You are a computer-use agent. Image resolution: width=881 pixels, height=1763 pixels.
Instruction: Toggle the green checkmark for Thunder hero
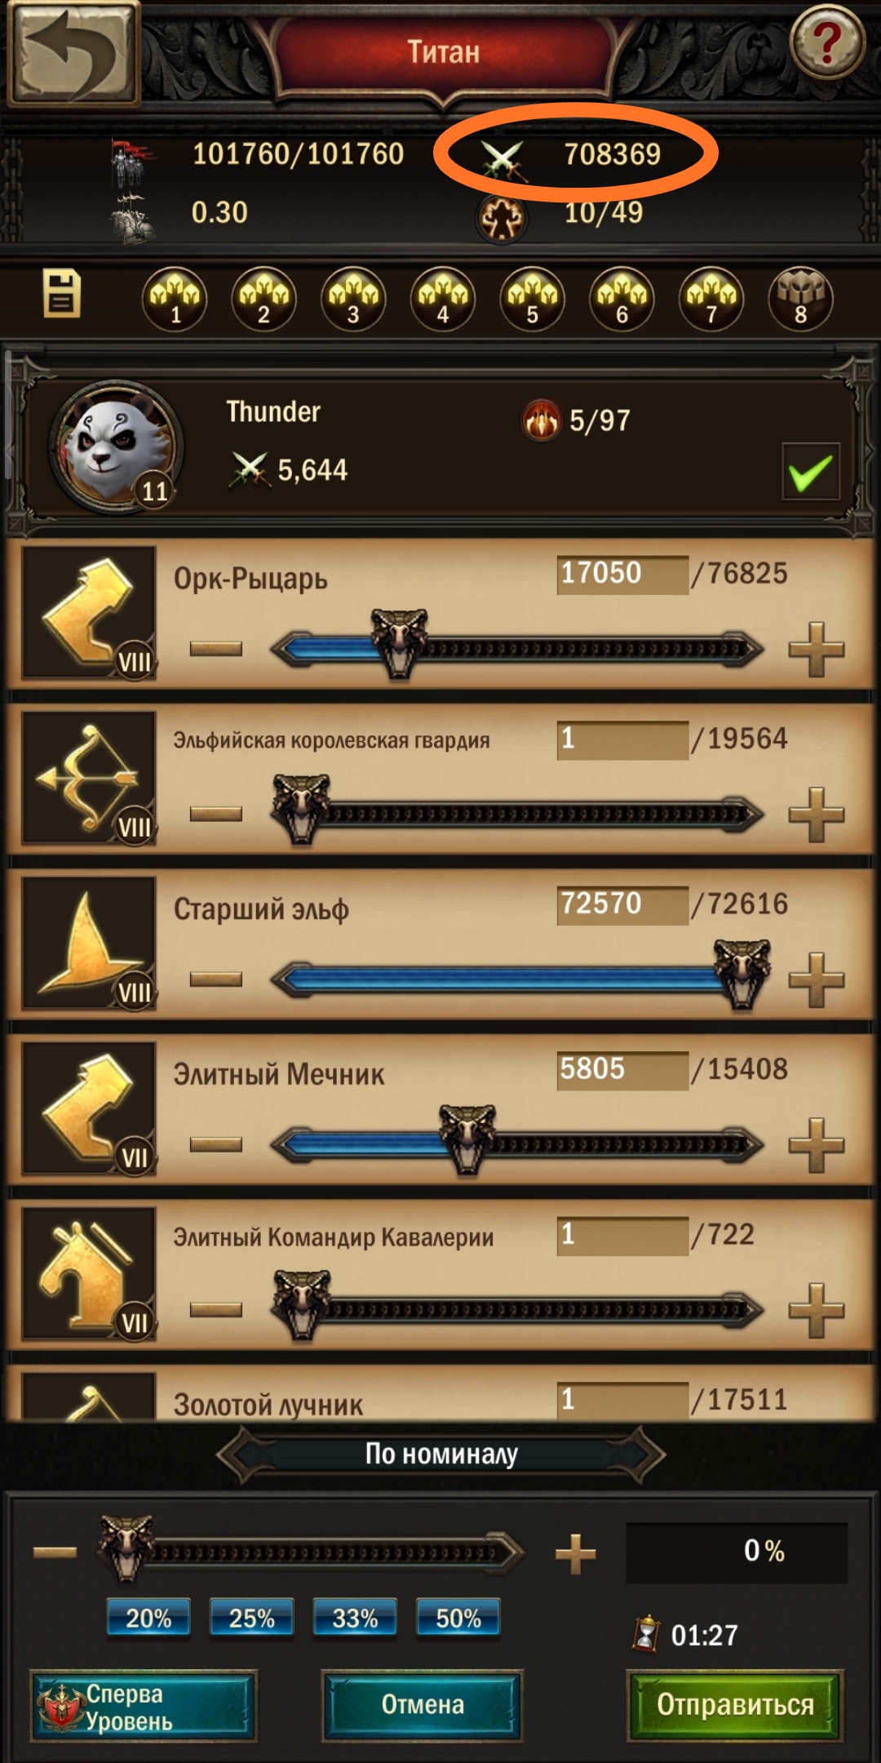pyautogui.click(x=811, y=472)
